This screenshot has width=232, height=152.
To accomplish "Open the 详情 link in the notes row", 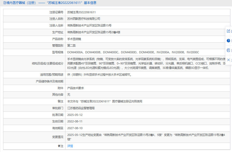I will pos(70,146).
